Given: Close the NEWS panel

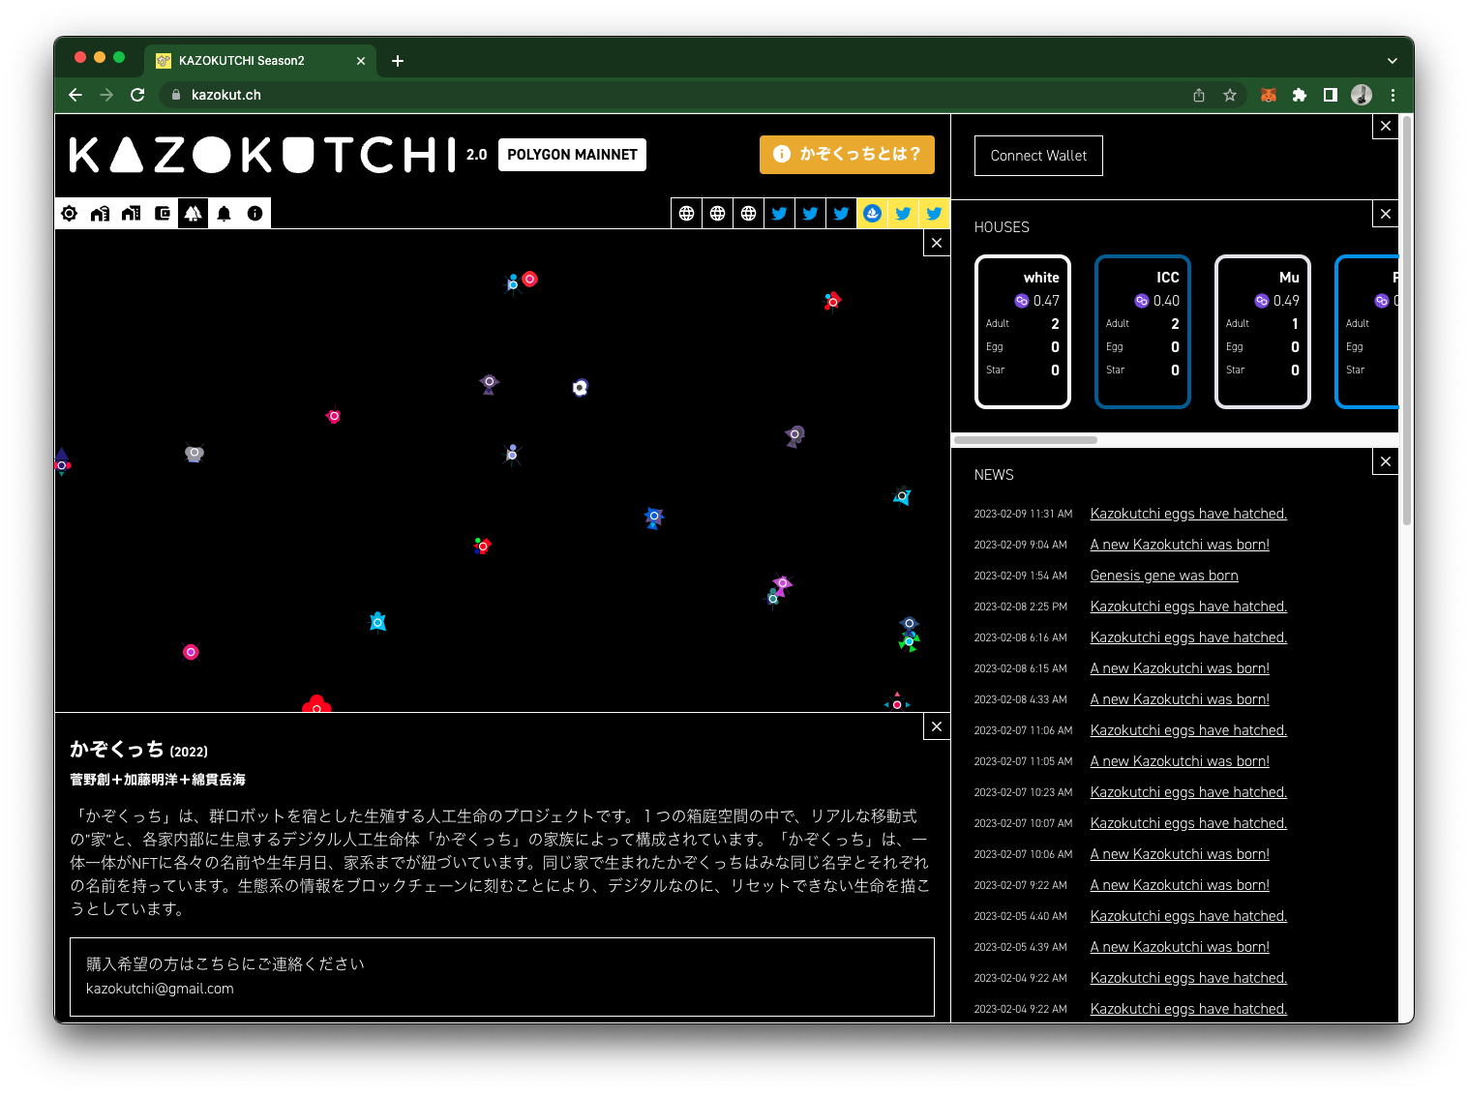Looking at the screenshot, I should pos(1386,461).
